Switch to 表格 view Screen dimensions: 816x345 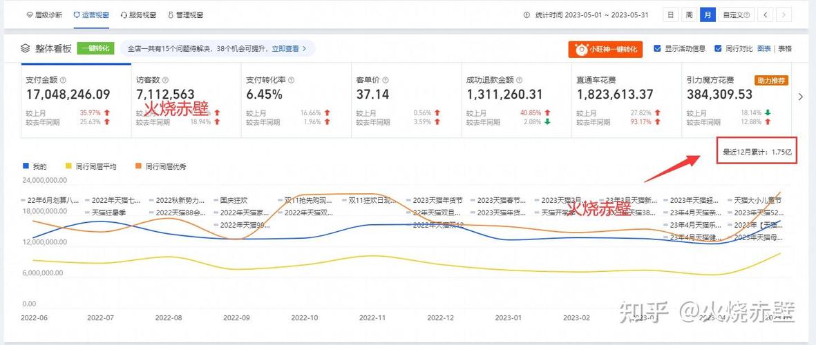[785, 48]
